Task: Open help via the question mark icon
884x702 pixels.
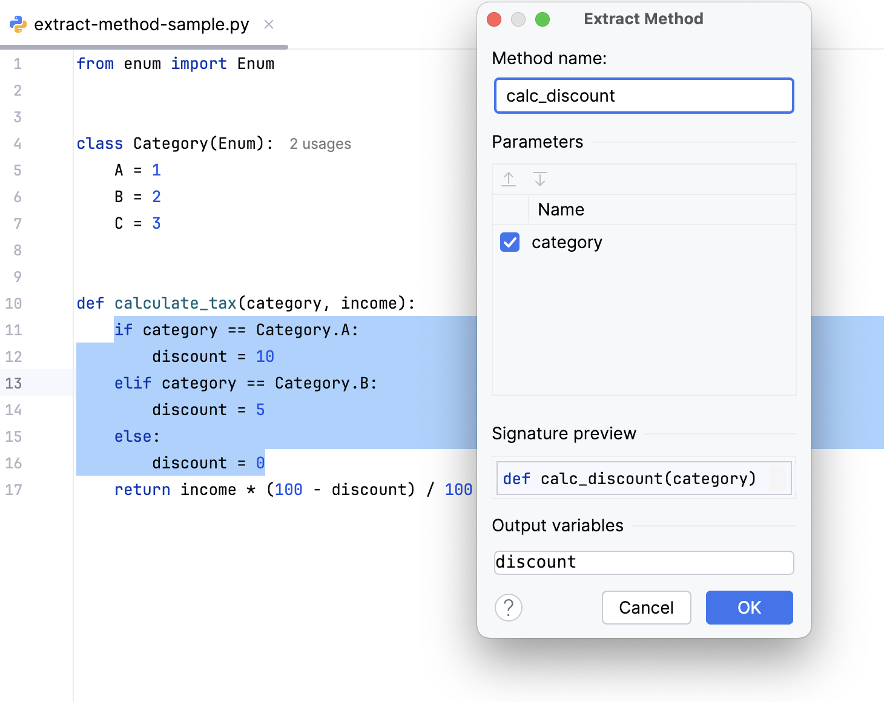Action: 509,608
